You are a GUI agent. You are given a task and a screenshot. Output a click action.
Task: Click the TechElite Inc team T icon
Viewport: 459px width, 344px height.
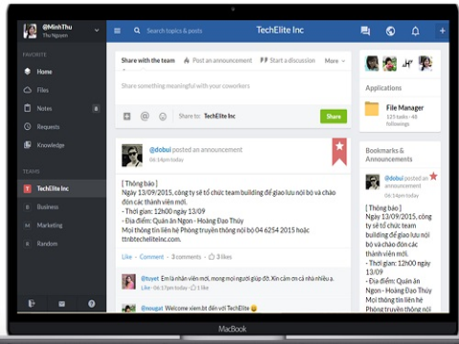[x=28, y=188]
